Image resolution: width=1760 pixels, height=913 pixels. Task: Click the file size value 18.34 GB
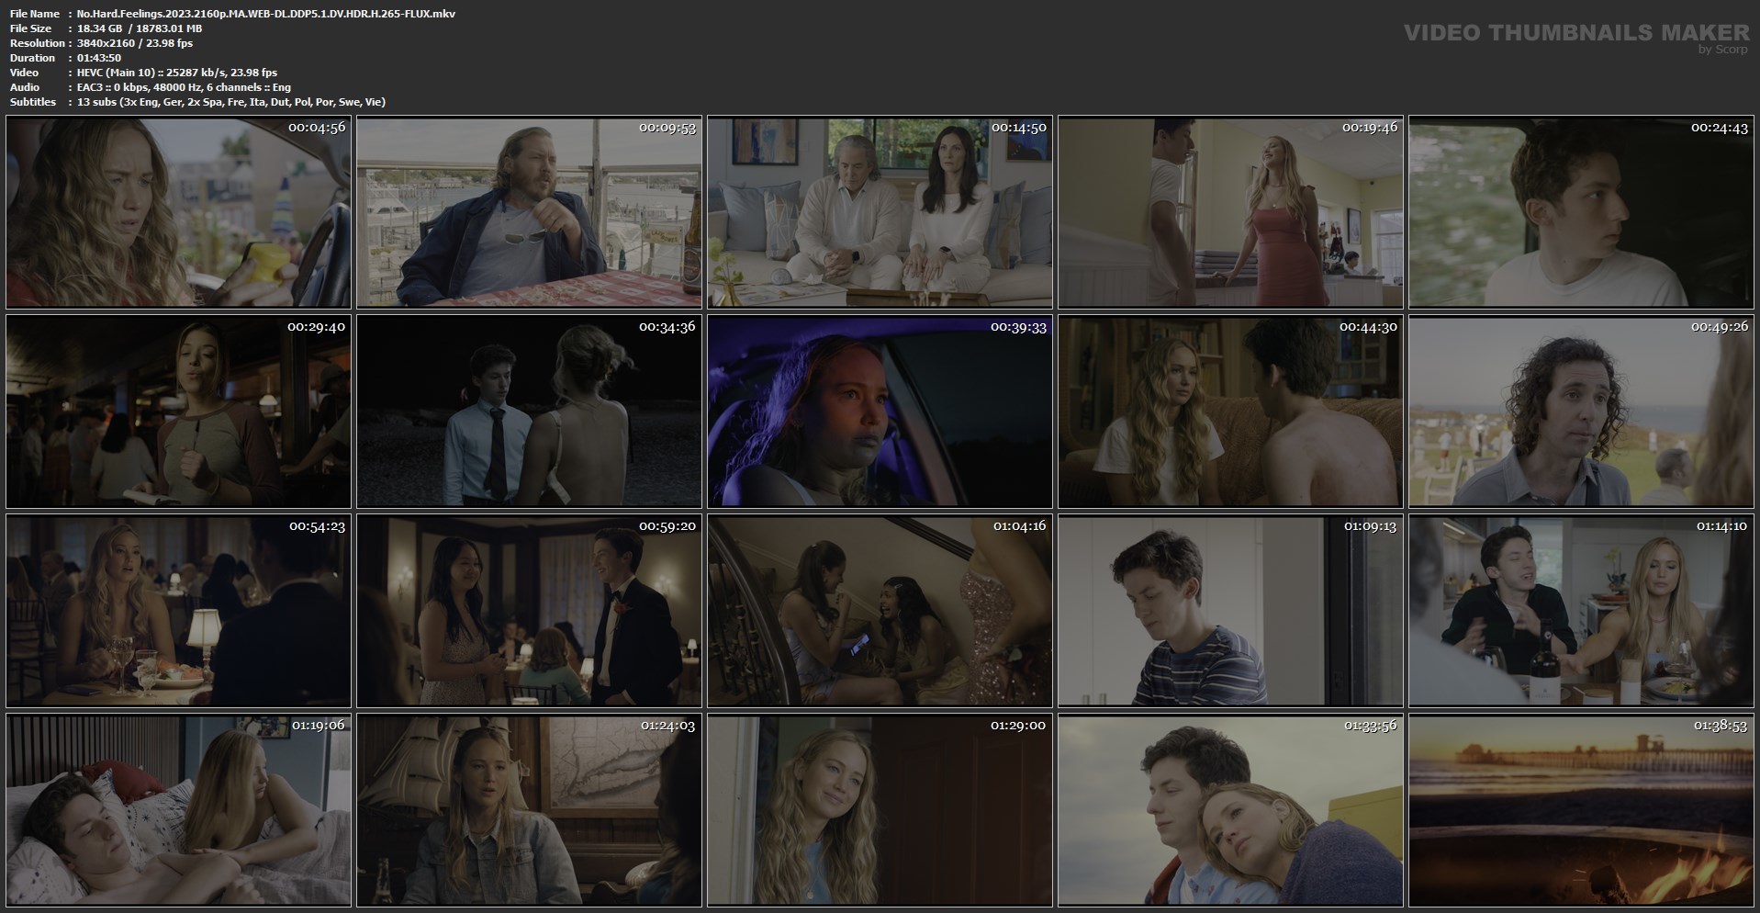(101, 28)
